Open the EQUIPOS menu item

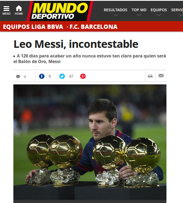coord(159,10)
